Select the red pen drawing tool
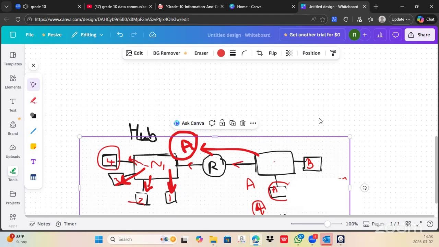The height and width of the screenshot is (247, 439). point(33,100)
